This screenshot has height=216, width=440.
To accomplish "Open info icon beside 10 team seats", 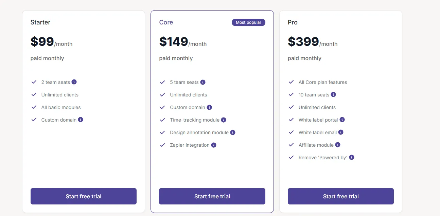I will tap(333, 94).
